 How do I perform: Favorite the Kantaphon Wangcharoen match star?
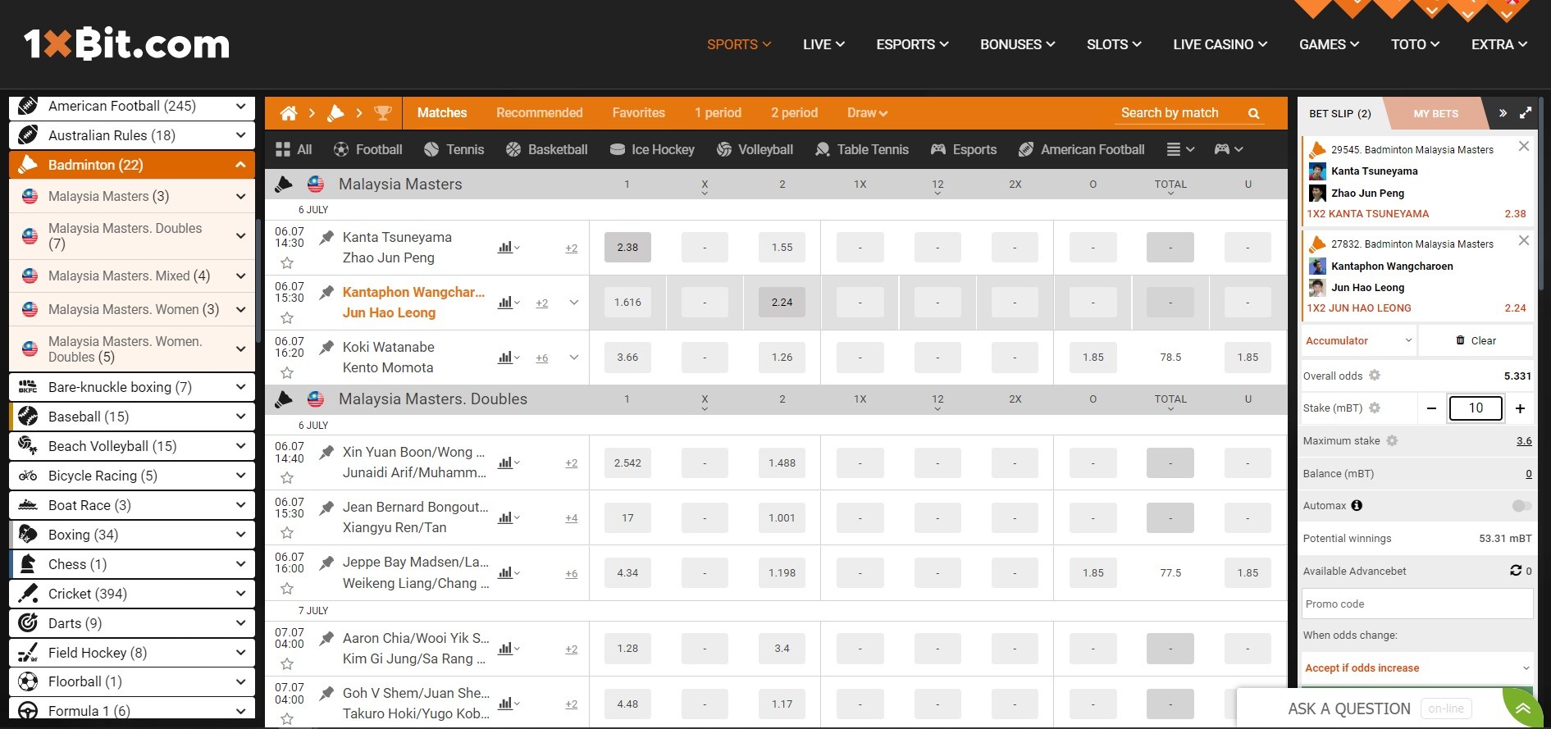[287, 318]
